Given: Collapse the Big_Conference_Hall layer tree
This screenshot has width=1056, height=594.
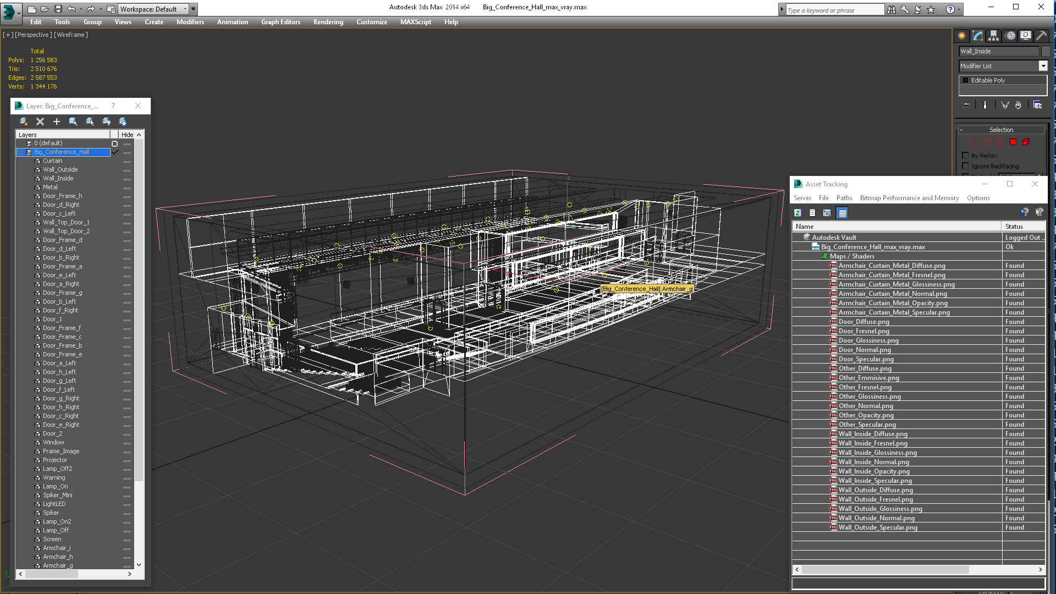Looking at the screenshot, I should click(20, 152).
